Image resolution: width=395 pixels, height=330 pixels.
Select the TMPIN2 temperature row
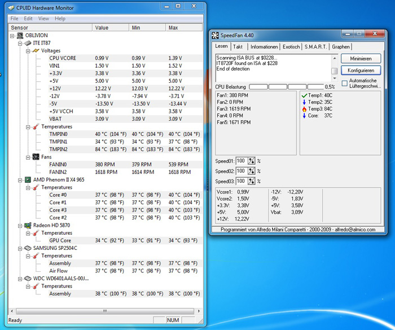(125, 149)
